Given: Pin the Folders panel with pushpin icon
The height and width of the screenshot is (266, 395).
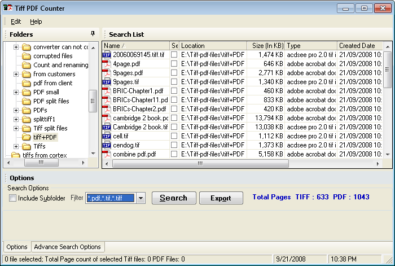Looking at the screenshot, I should 93,34.
